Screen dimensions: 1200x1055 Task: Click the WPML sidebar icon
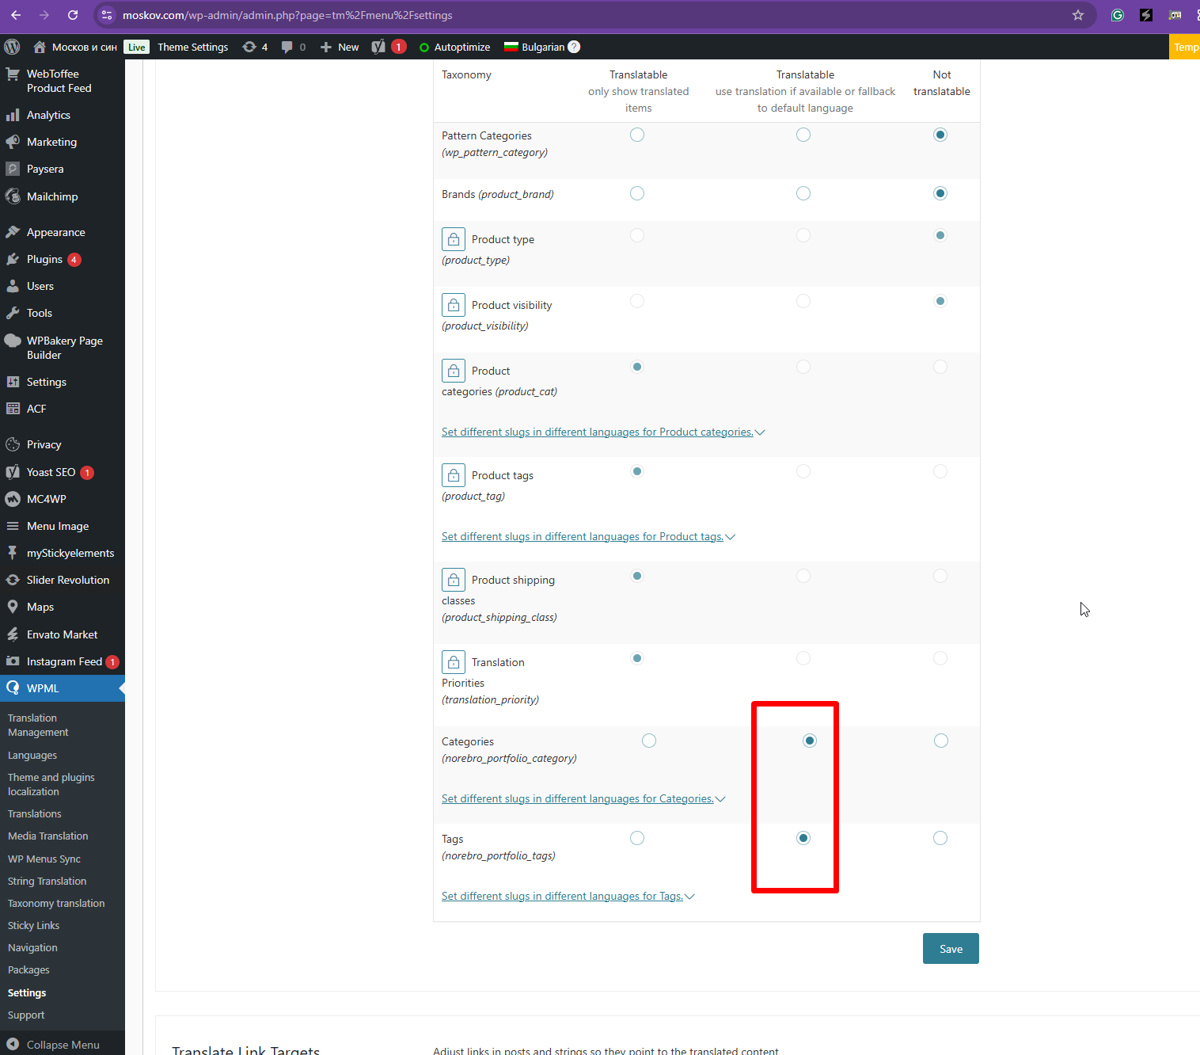pyautogui.click(x=13, y=688)
